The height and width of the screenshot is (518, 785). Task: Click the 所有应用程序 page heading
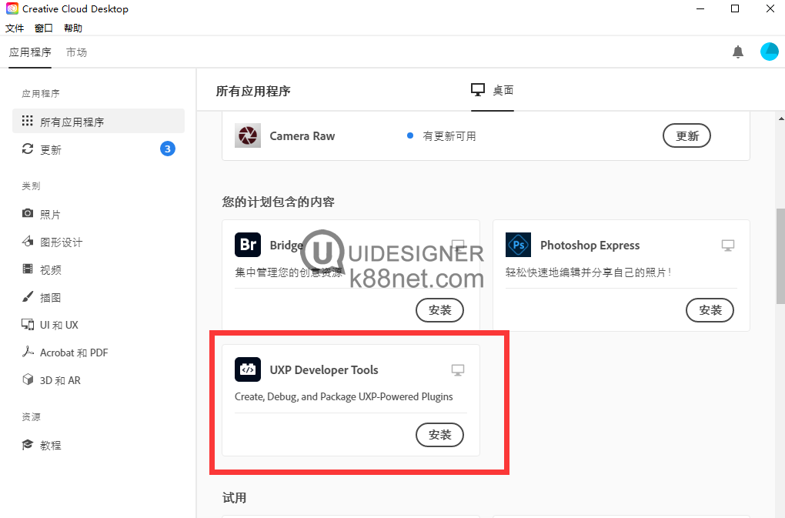tap(253, 91)
